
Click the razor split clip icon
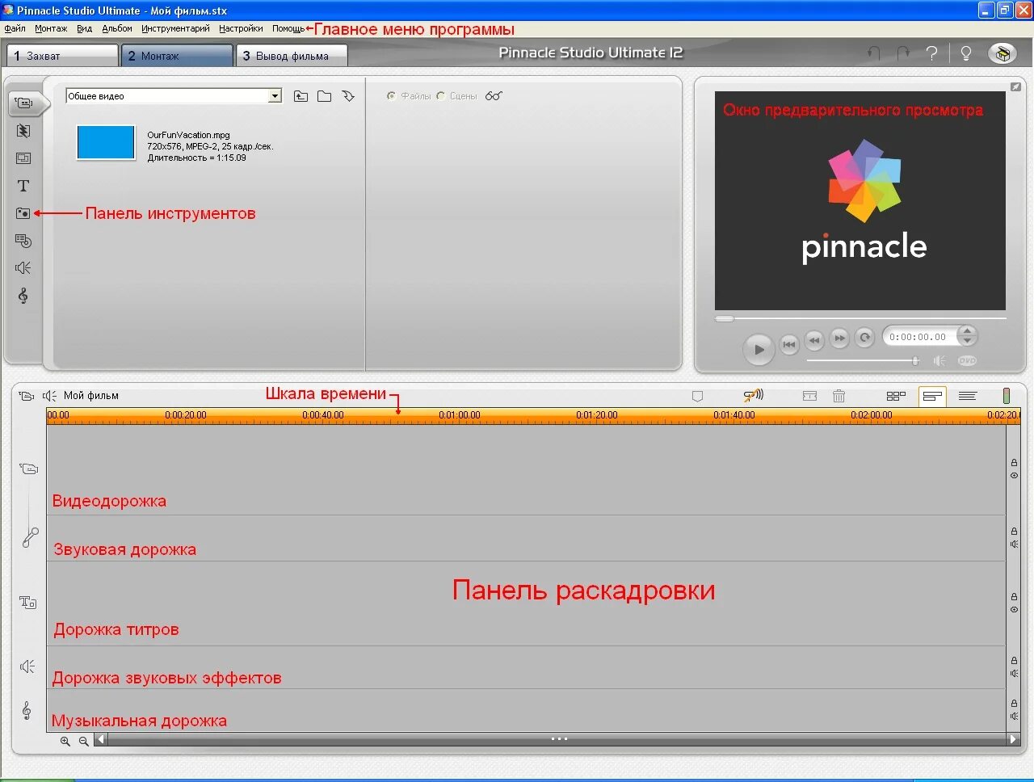pyautogui.click(x=809, y=396)
